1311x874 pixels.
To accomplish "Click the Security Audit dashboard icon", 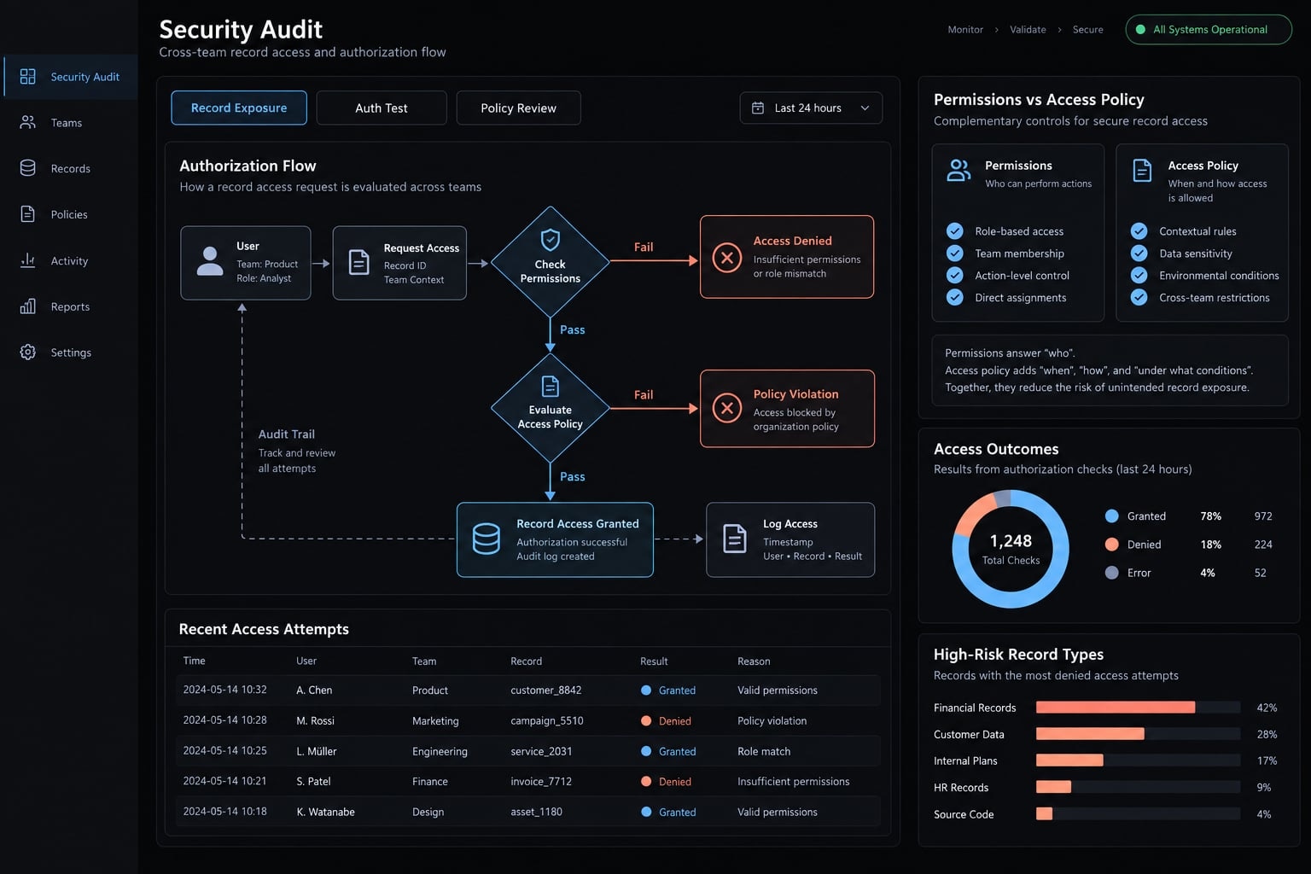I will [x=28, y=76].
